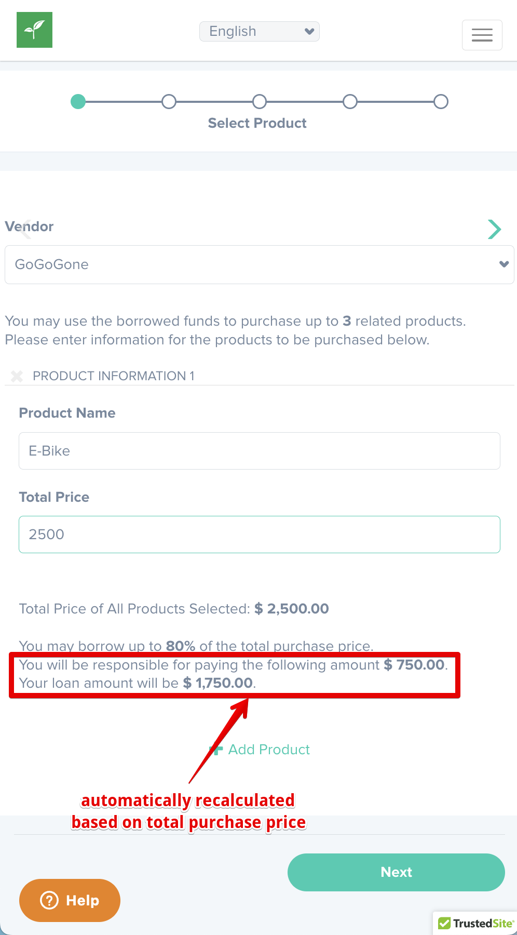Screen dimensions: 517x935
Task: Click the left chevron arrow near Vendor
Action: tap(25, 229)
